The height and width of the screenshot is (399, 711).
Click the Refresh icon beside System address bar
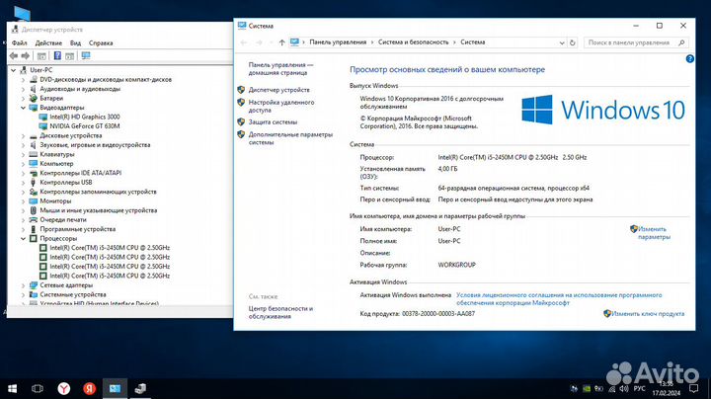point(572,42)
